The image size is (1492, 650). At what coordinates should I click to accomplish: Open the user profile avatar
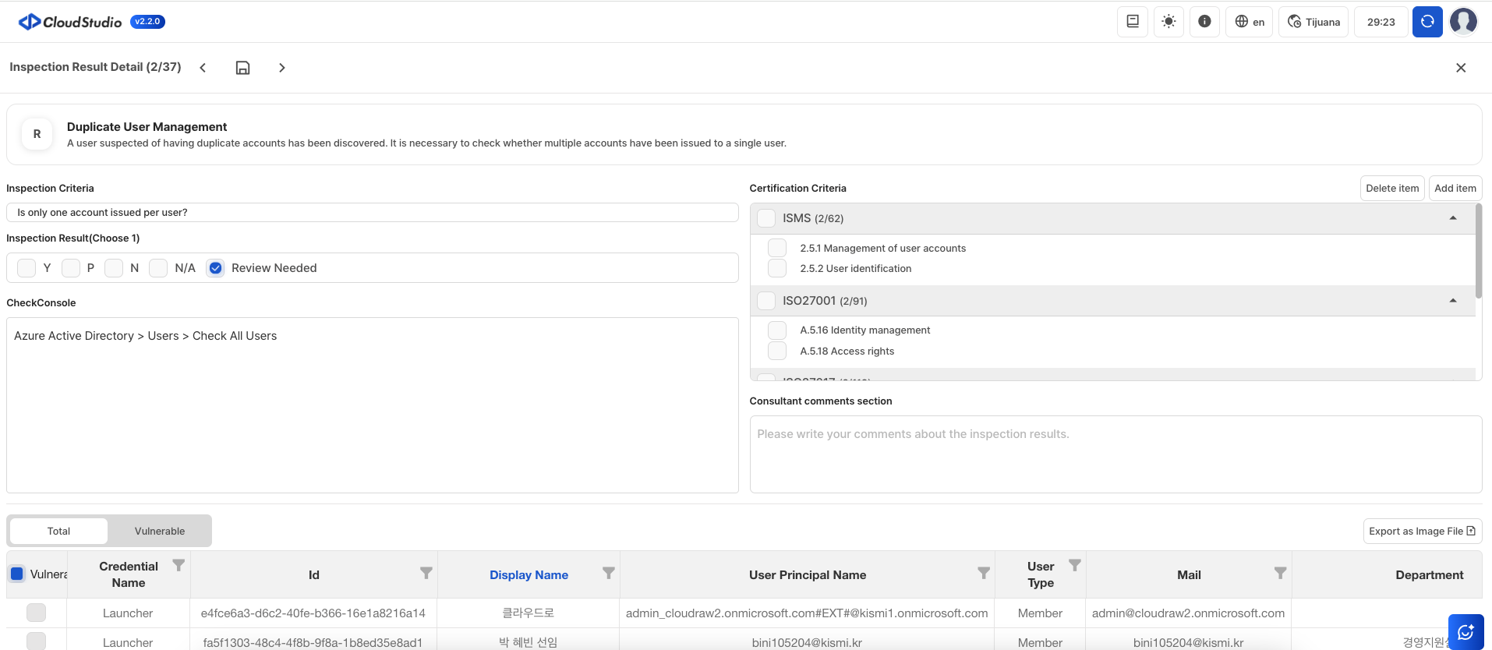point(1462,22)
